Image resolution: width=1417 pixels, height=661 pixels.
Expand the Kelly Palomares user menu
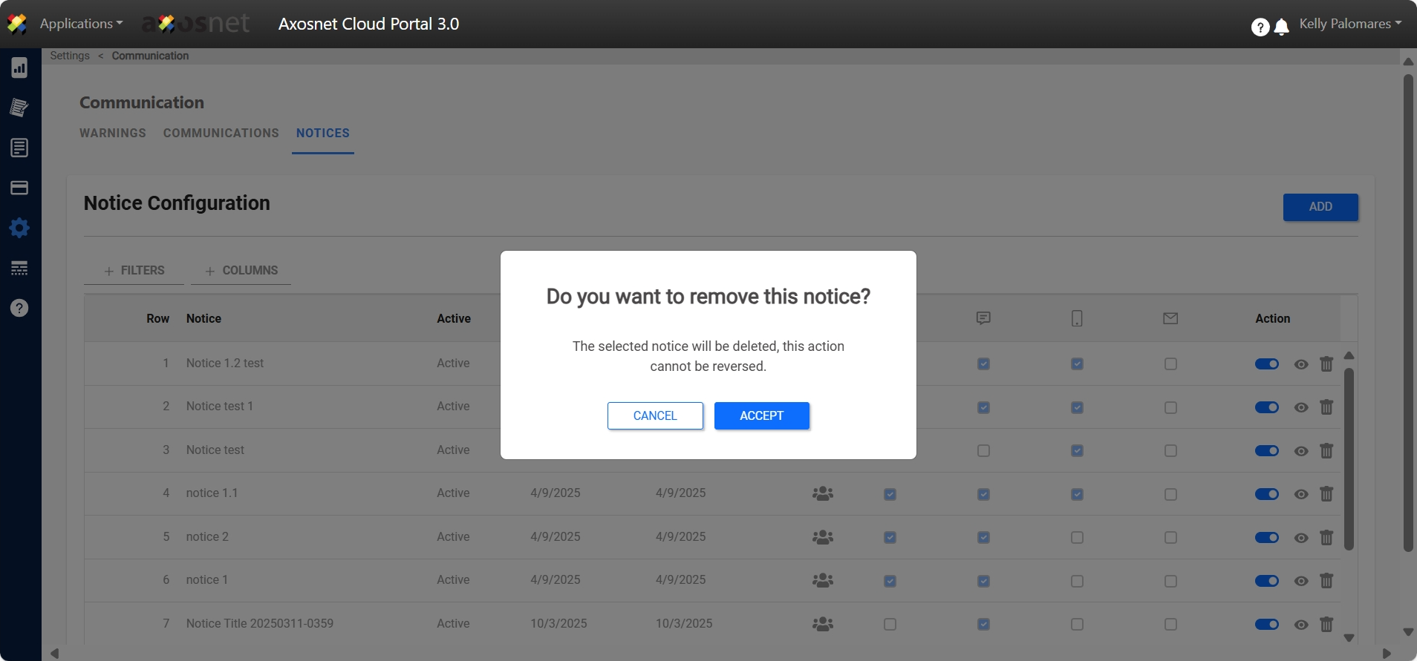tap(1349, 24)
